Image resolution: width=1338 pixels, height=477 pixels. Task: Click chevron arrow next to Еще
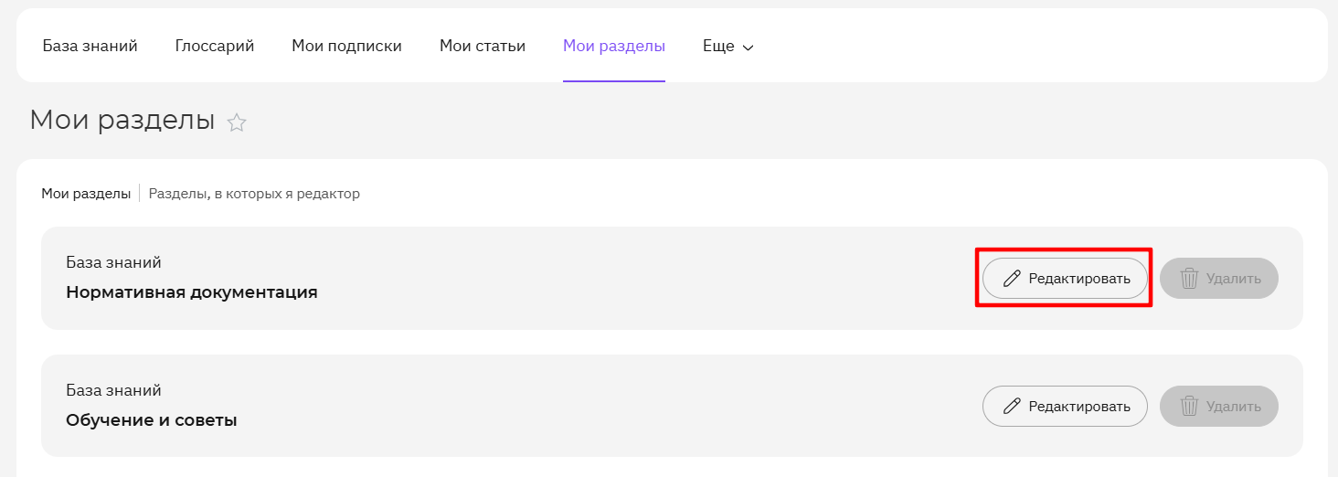(x=748, y=48)
